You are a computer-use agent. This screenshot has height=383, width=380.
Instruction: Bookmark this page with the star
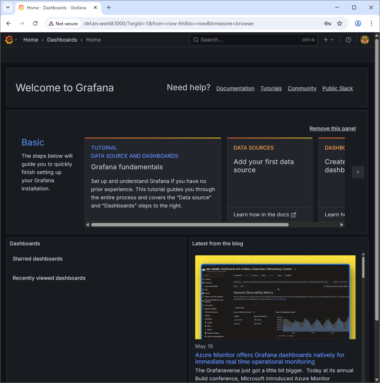click(340, 23)
